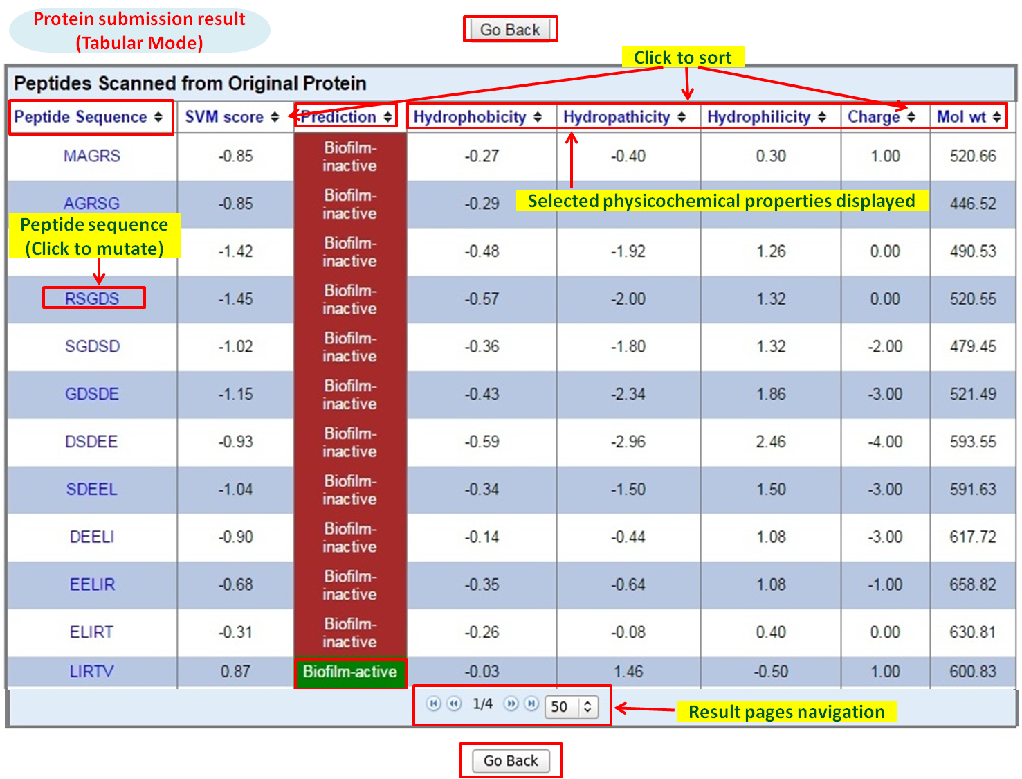
Task: Go to first results page icon
Action: pyautogui.click(x=434, y=704)
